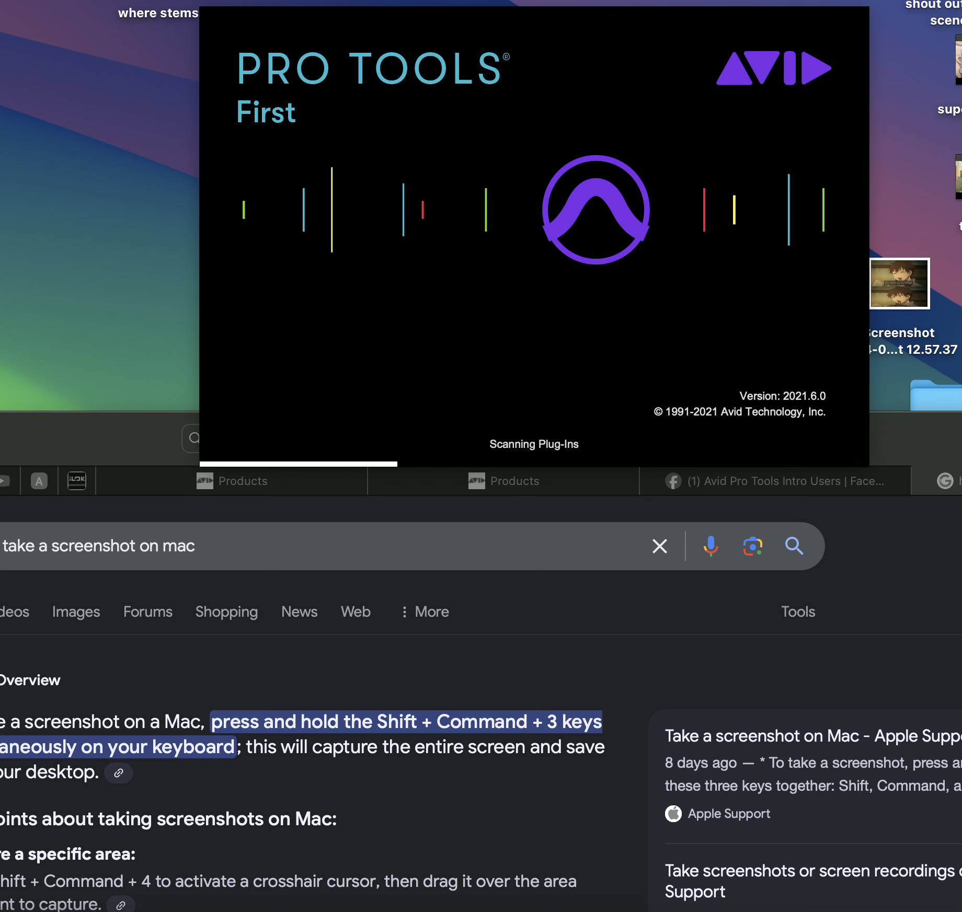
Task: Click the Apple Support source logo
Action: pos(673,814)
